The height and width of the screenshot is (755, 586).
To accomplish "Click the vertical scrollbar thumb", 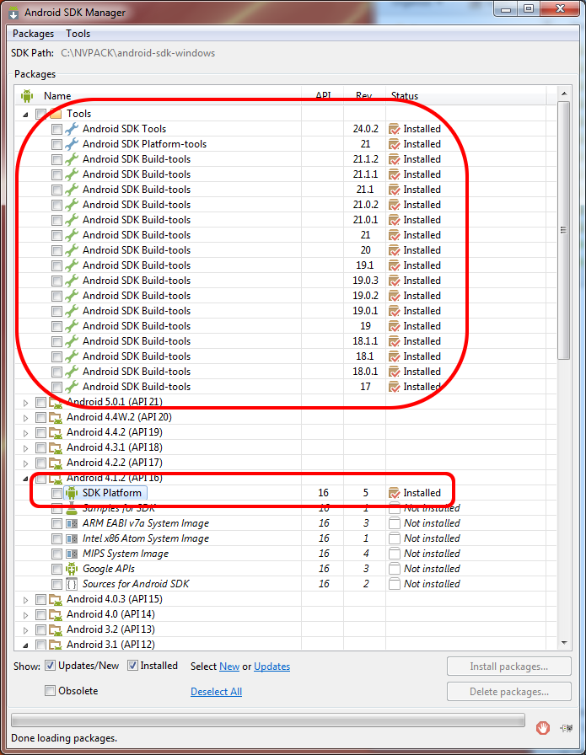I will (x=563, y=230).
